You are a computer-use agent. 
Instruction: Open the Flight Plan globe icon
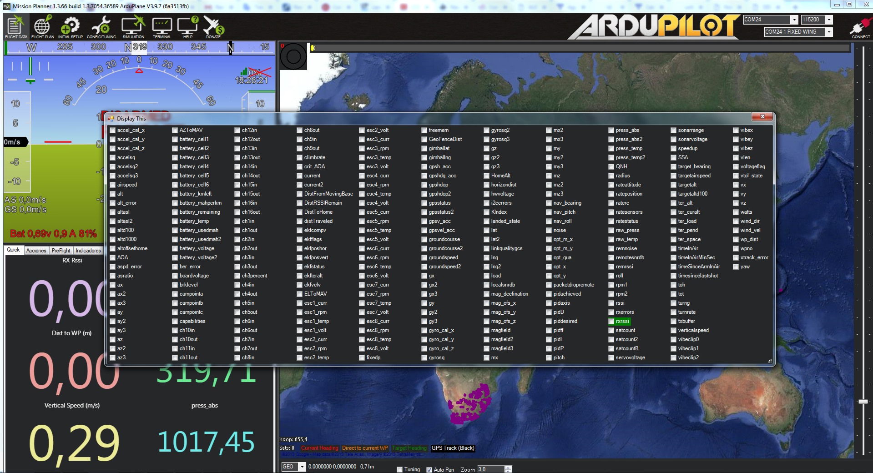click(42, 26)
